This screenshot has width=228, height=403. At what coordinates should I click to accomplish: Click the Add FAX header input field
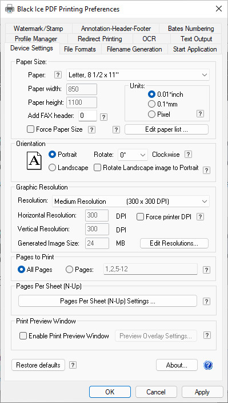point(87,116)
